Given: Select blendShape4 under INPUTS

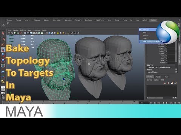Looking at the screenshot, I should tap(153, 72).
